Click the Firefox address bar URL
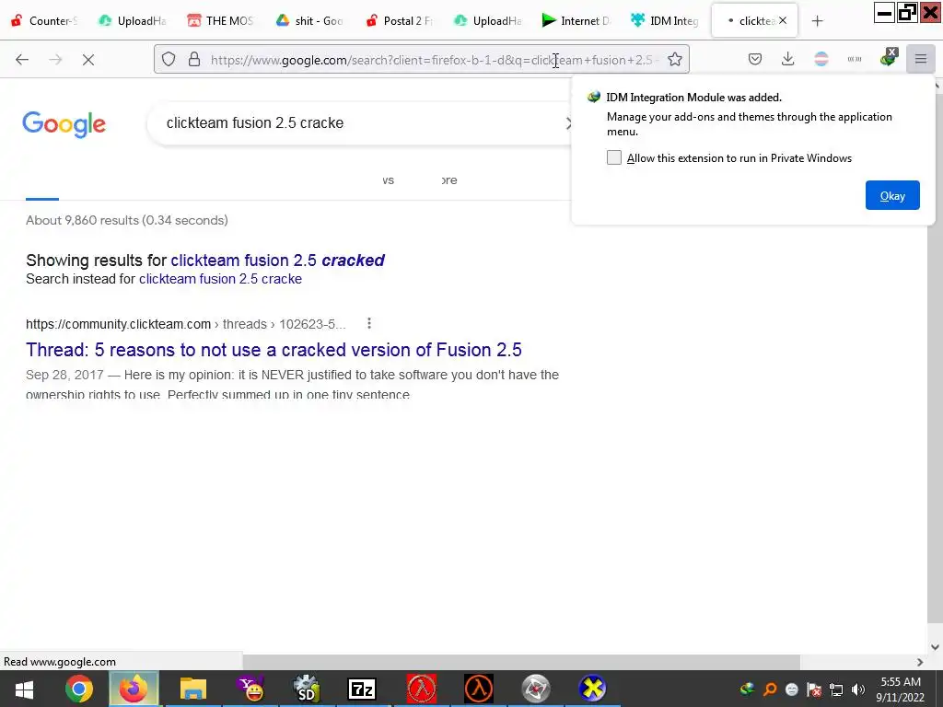The image size is (943, 707). click(431, 60)
